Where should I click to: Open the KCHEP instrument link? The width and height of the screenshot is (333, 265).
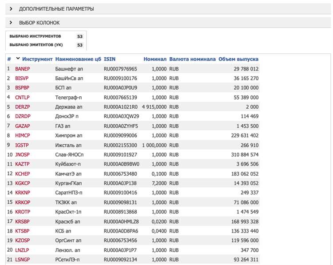click(22, 174)
